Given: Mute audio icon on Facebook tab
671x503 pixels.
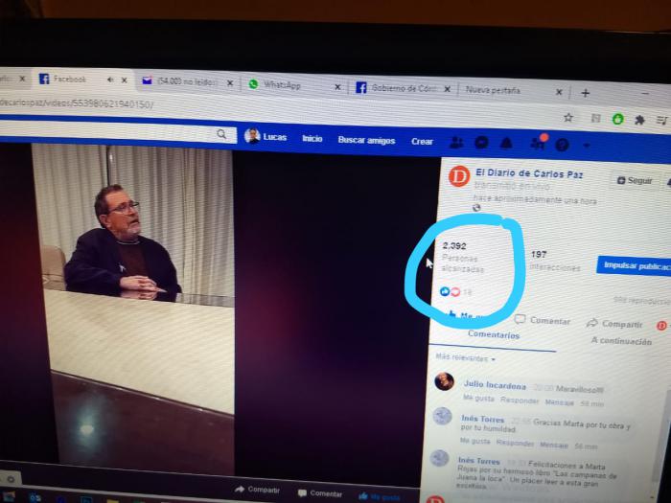Looking at the screenshot, I should (x=110, y=80).
